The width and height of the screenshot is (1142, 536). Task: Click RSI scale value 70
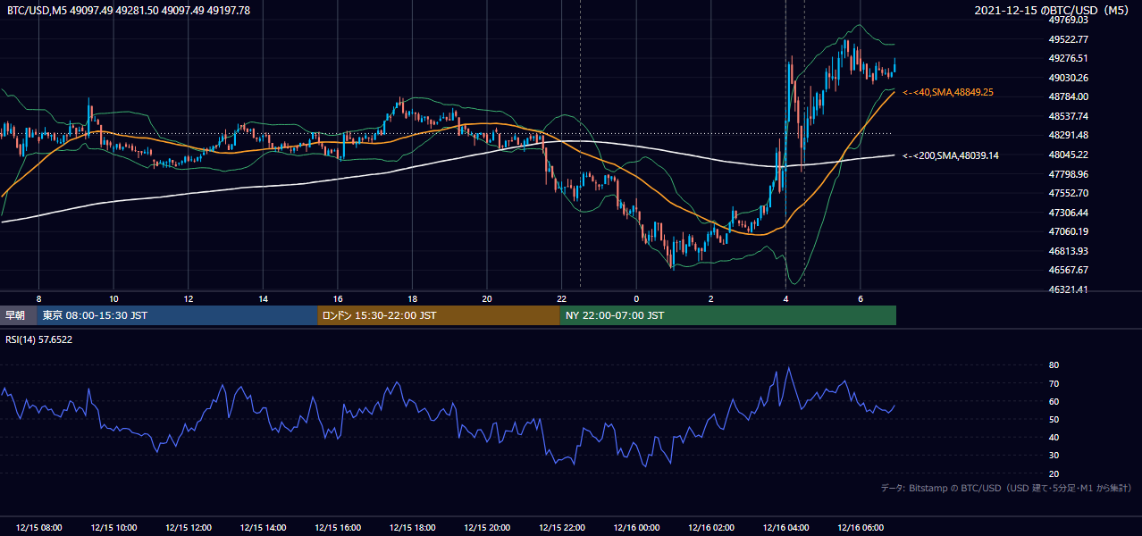[1054, 383]
